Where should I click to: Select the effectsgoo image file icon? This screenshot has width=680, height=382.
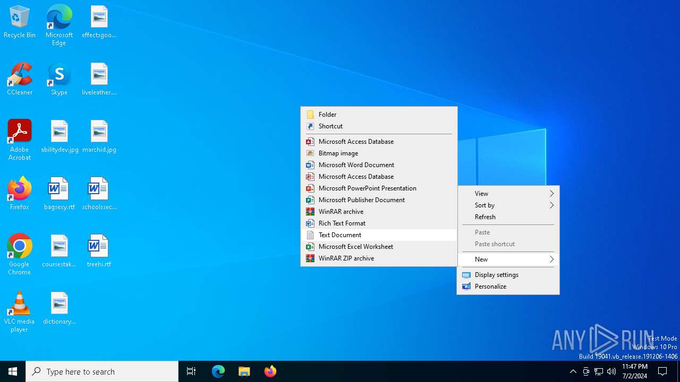pyautogui.click(x=99, y=22)
